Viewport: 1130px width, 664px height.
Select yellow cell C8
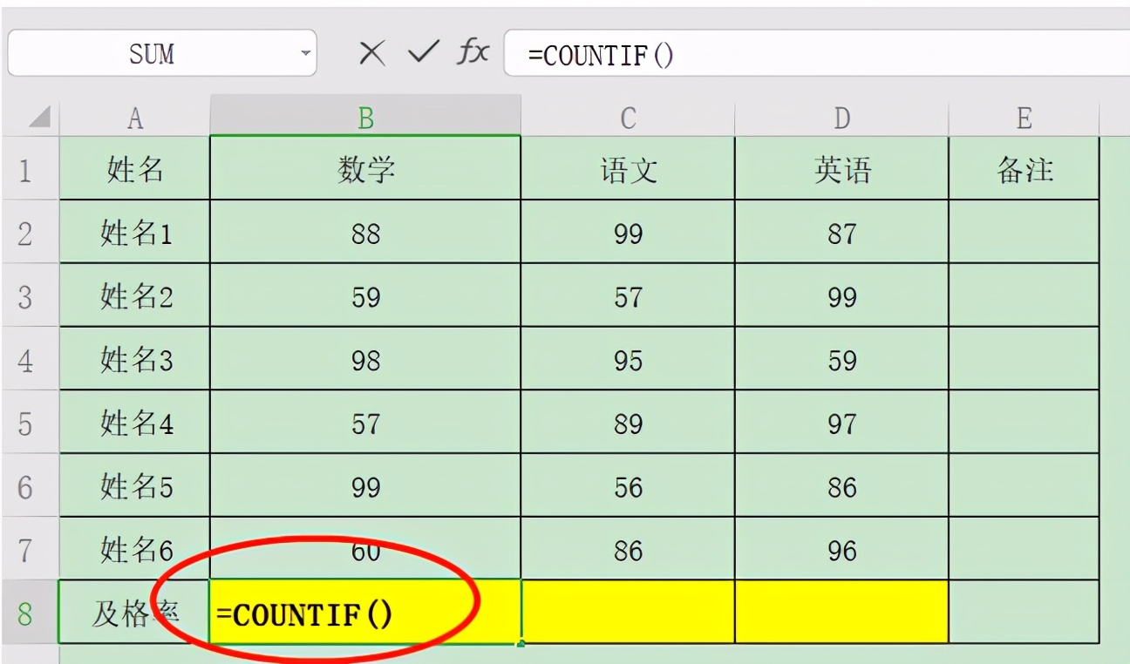coord(628,613)
